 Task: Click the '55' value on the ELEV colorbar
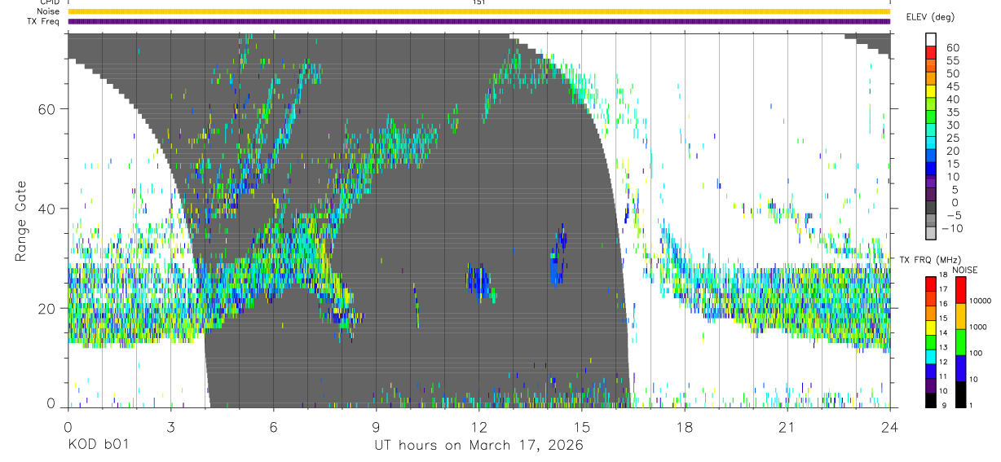pyautogui.click(x=953, y=61)
